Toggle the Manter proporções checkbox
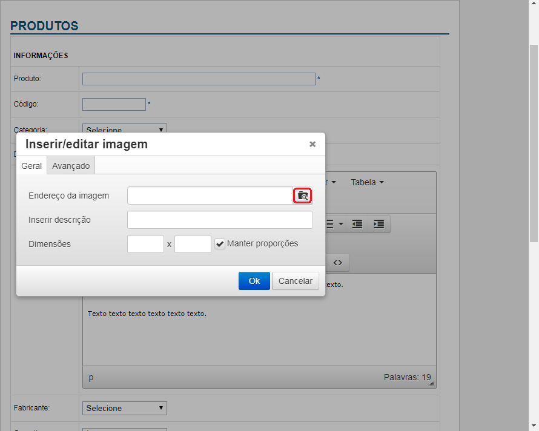The width and height of the screenshot is (539, 431). 220,244
